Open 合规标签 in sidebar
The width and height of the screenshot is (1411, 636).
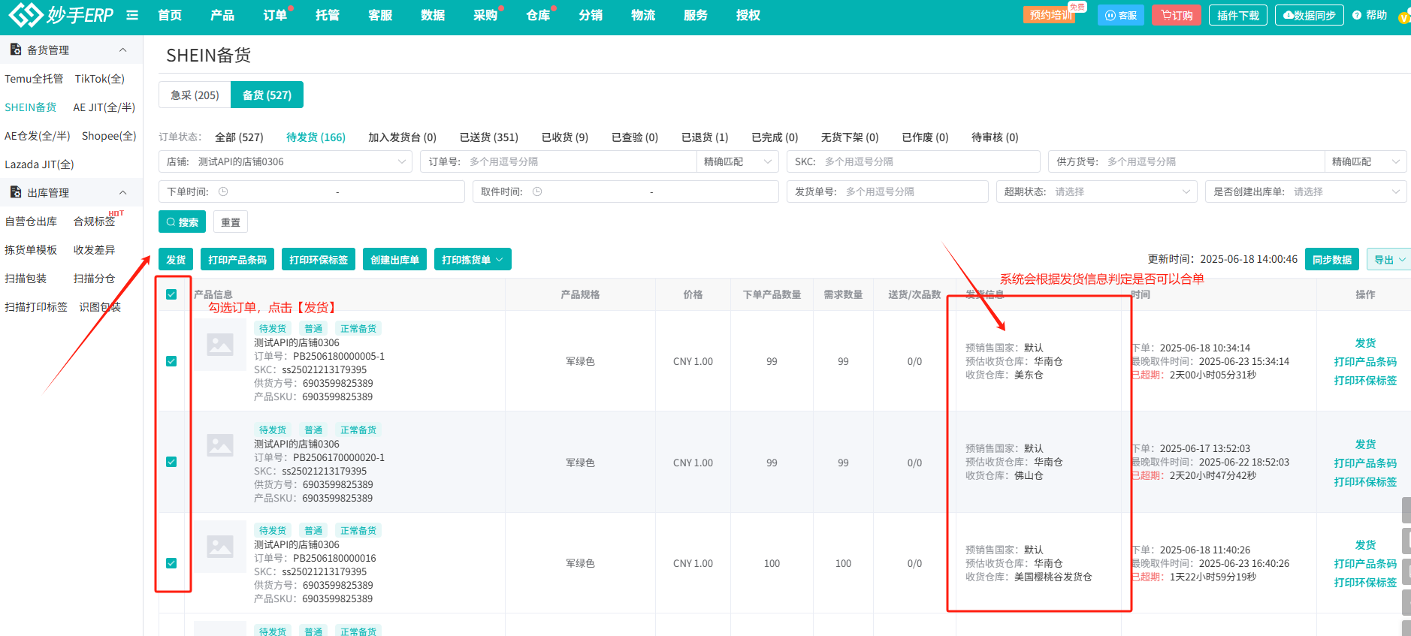pos(95,222)
